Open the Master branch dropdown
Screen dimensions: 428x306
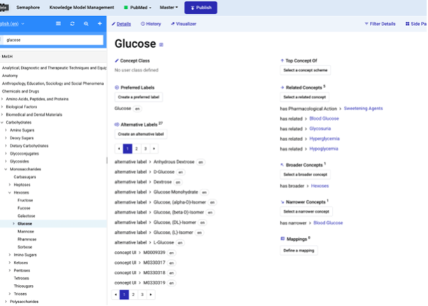pyautogui.click(x=168, y=8)
